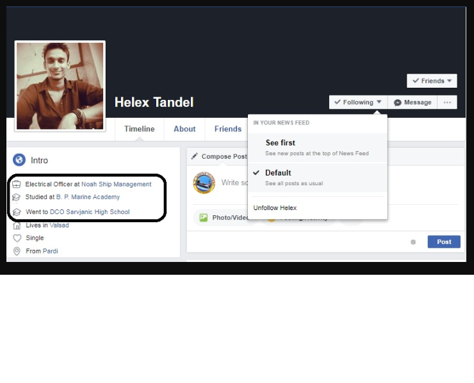Click Photo/Video attachment button
Viewport: 474px width, 383px height.
pyautogui.click(x=223, y=218)
